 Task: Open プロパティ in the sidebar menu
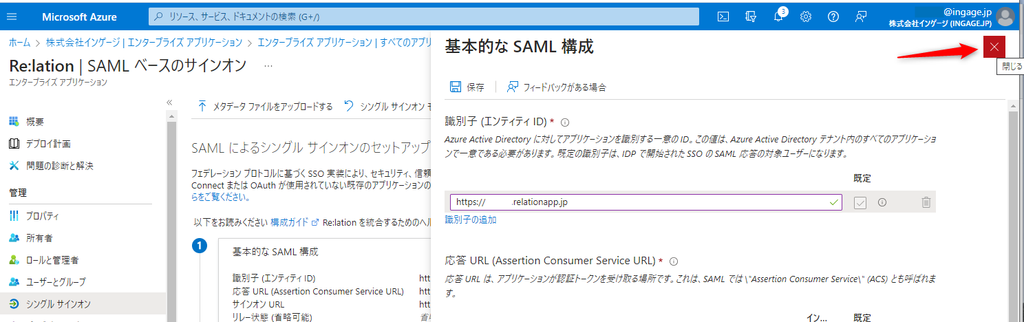pyautogui.click(x=83, y=216)
